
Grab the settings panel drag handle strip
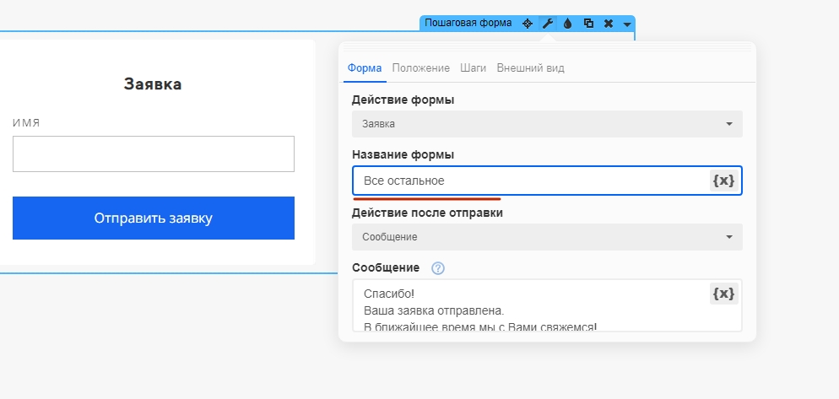coord(547,47)
